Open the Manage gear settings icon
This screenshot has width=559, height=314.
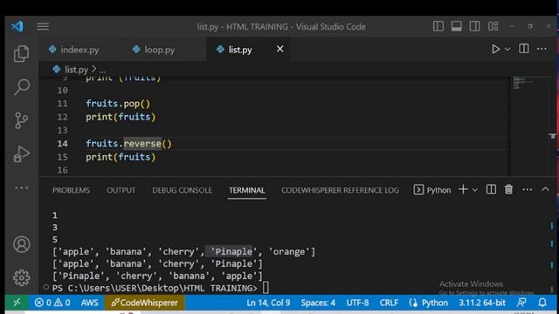pos(21,277)
